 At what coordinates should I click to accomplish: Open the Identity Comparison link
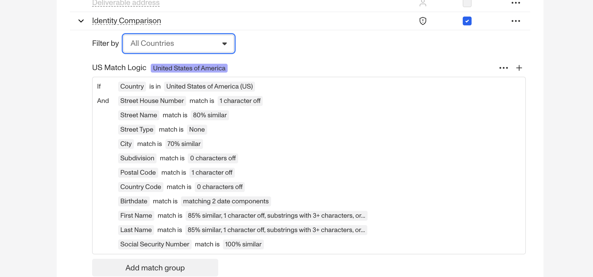tap(126, 21)
